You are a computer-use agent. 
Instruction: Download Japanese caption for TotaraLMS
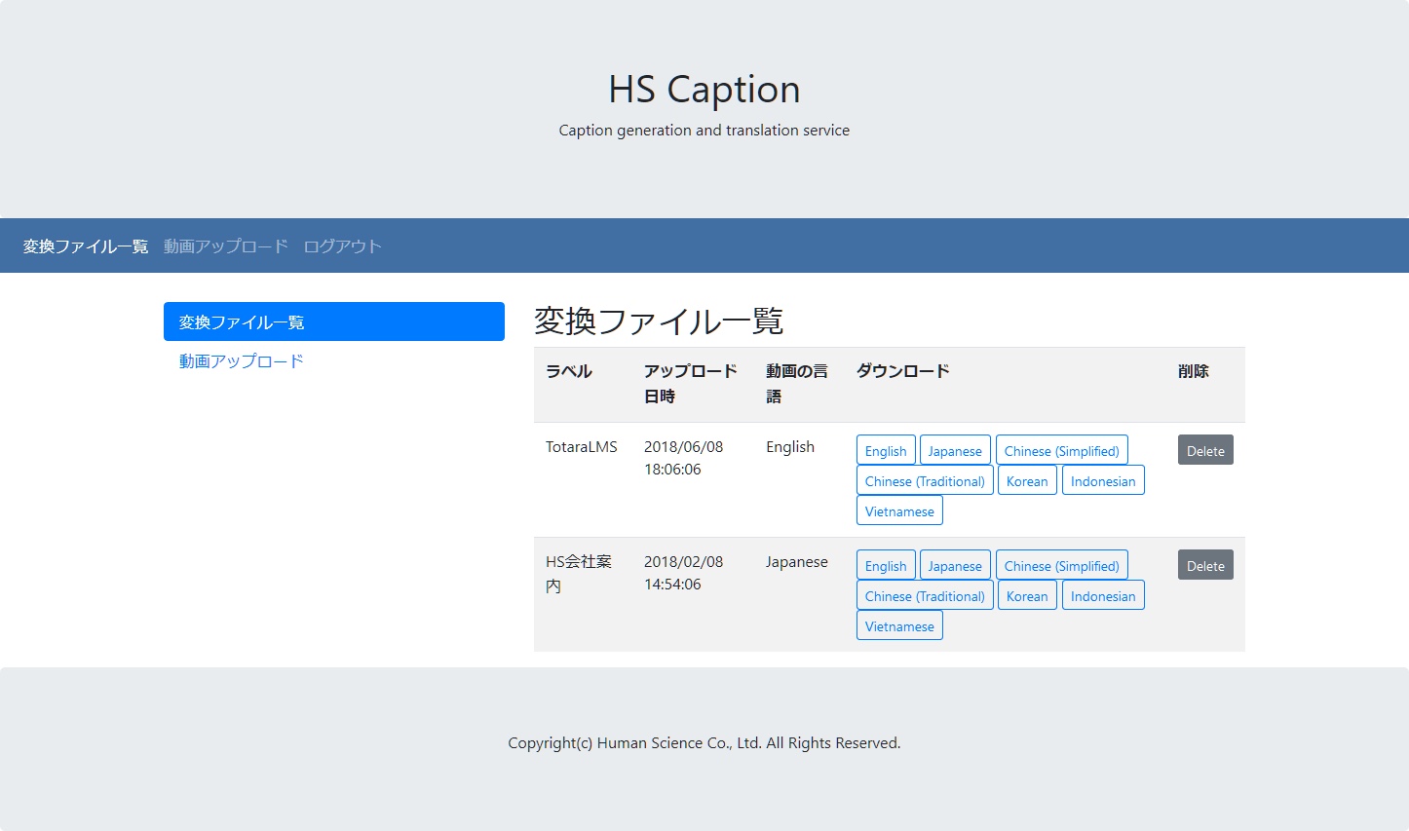pyautogui.click(x=955, y=450)
